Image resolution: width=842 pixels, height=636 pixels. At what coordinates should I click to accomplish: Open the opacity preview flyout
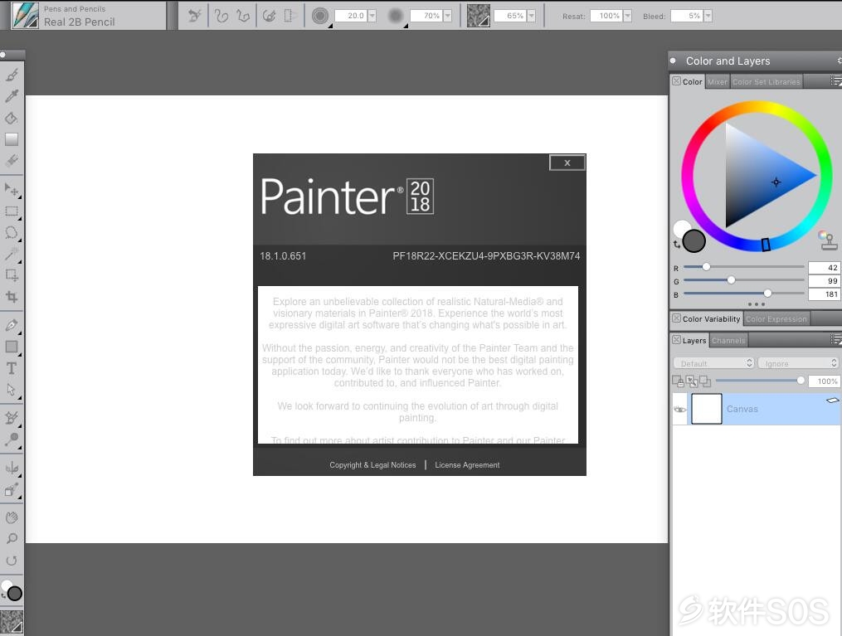pos(397,16)
